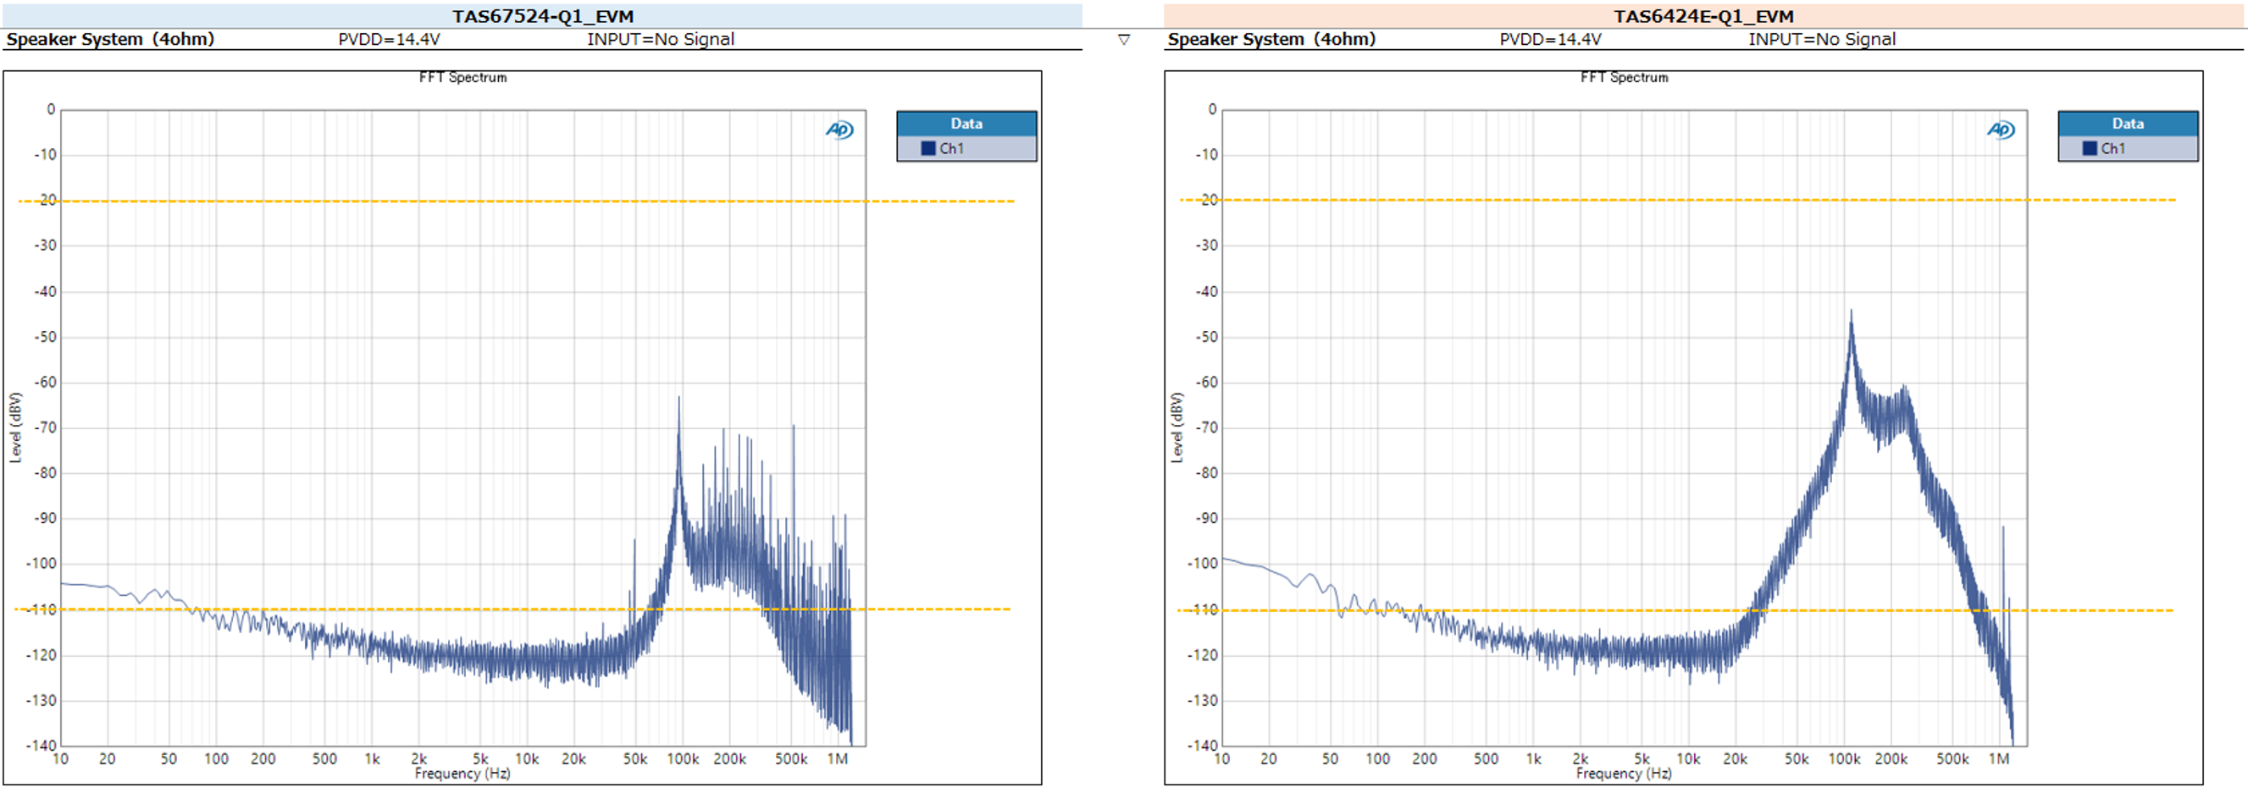Click the "1M" frequency tick on the TAS6424E graph
The height and width of the screenshot is (788, 2248).
[x=1999, y=759]
